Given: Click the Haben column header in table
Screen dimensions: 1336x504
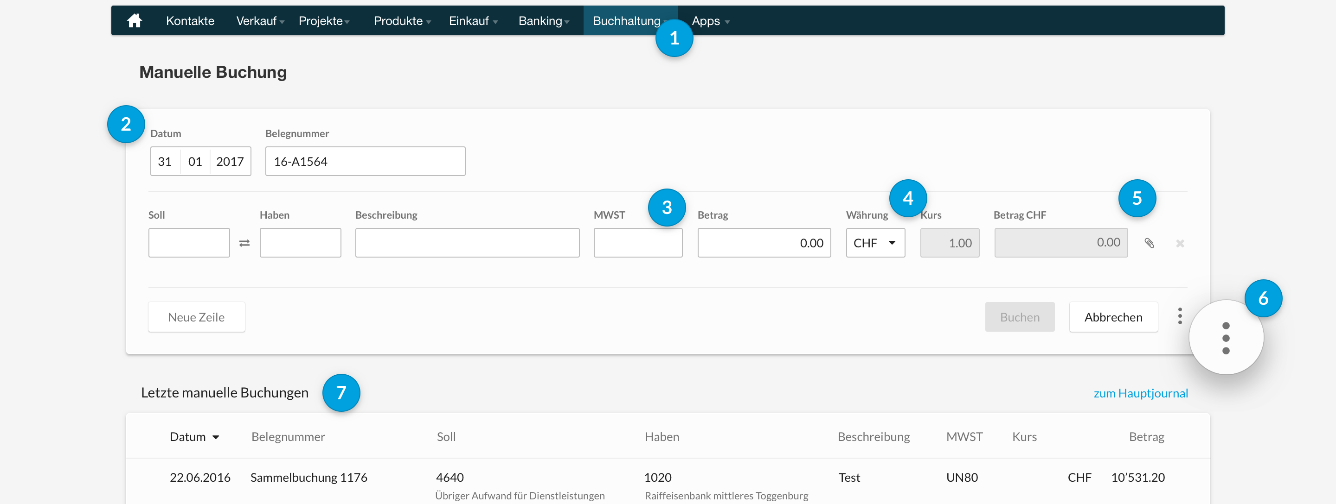Looking at the screenshot, I should pos(662,437).
